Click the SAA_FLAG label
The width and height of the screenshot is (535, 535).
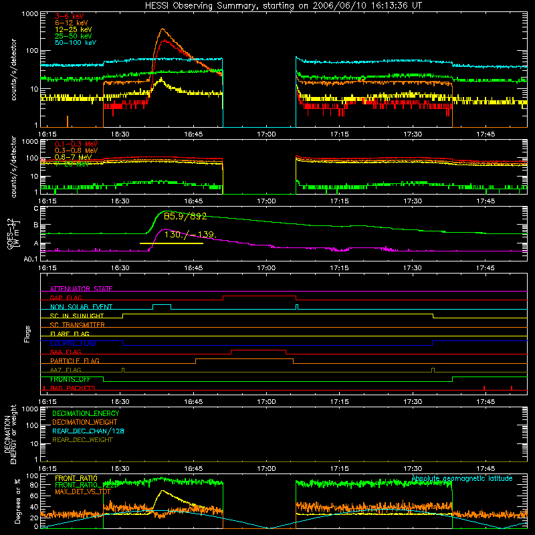click(66, 352)
